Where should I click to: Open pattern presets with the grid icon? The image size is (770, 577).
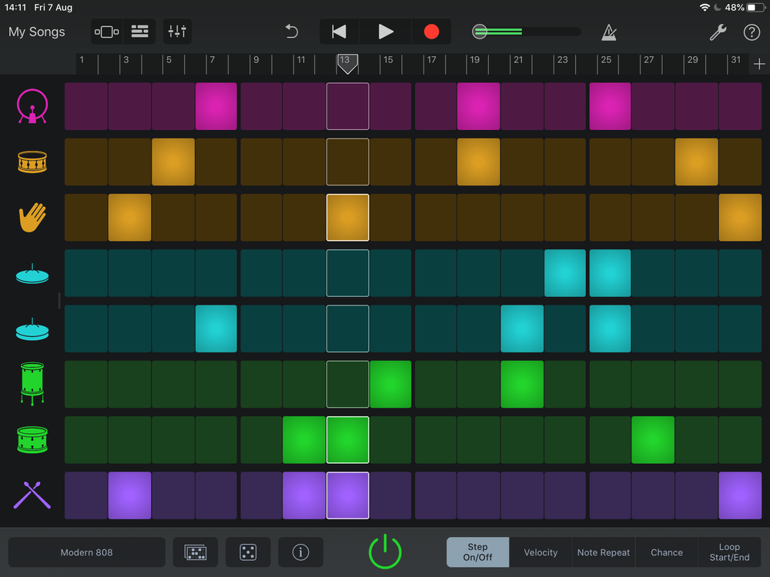(195, 552)
